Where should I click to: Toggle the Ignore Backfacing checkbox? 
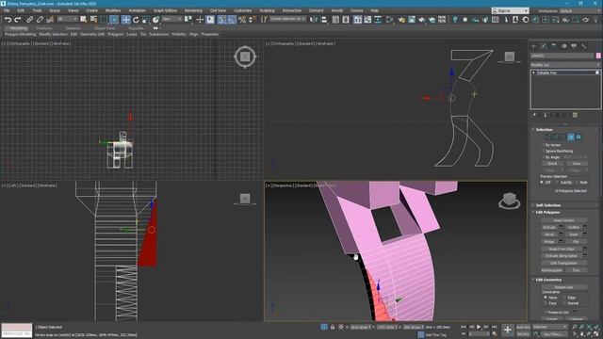[544, 151]
